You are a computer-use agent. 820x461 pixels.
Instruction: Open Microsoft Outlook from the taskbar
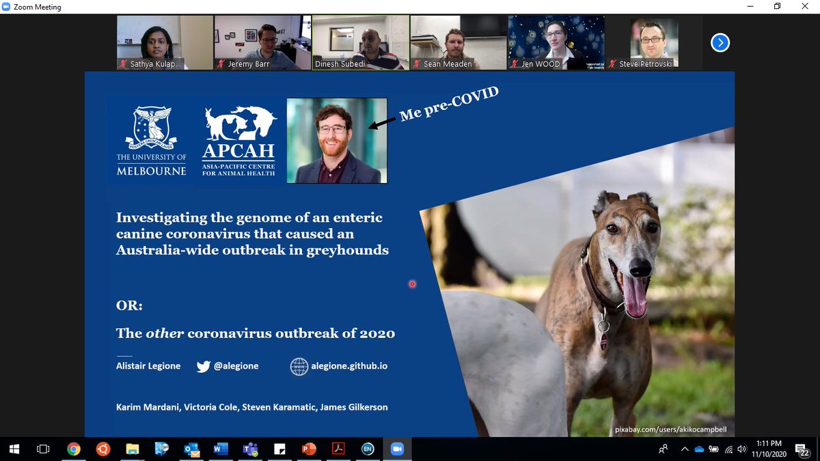(x=192, y=449)
